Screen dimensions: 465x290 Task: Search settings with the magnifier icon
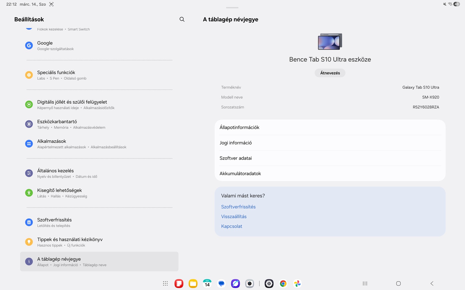(x=182, y=19)
